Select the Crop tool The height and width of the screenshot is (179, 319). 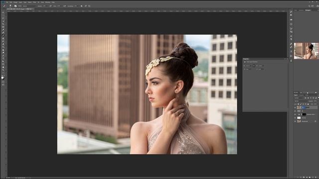click(x=3, y=24)
